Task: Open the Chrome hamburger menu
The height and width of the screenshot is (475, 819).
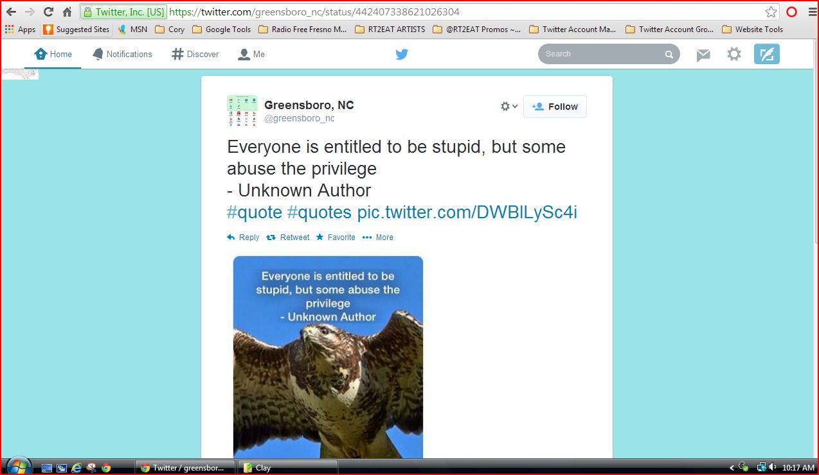Action: tap(812, 12)
